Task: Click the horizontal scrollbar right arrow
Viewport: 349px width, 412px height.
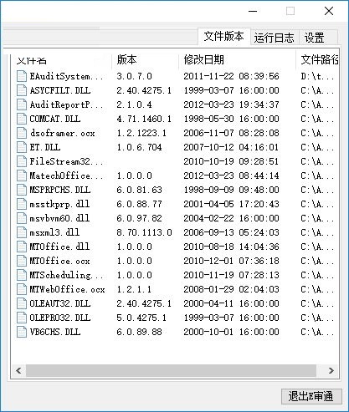Action: pos(331,370)
